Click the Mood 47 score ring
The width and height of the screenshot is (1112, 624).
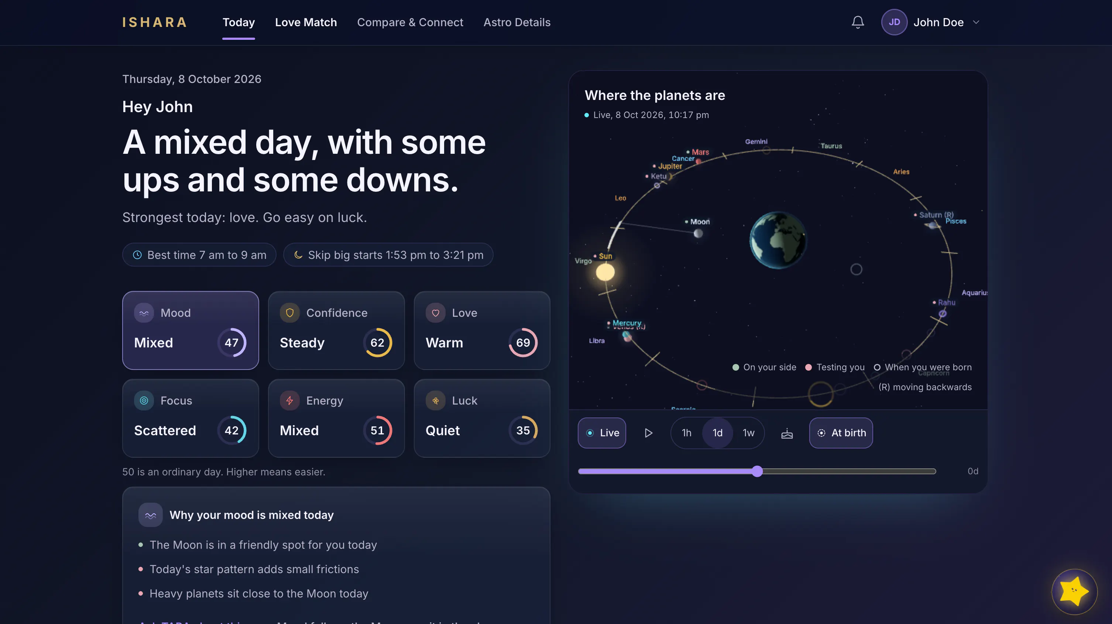232,342
